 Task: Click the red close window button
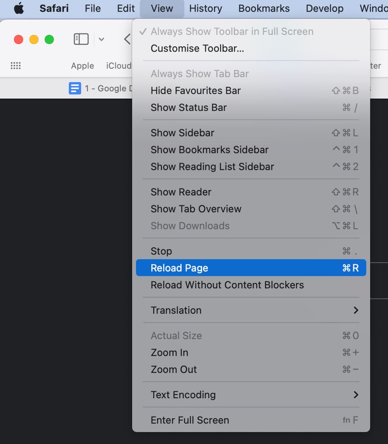(x=19, y=39)
